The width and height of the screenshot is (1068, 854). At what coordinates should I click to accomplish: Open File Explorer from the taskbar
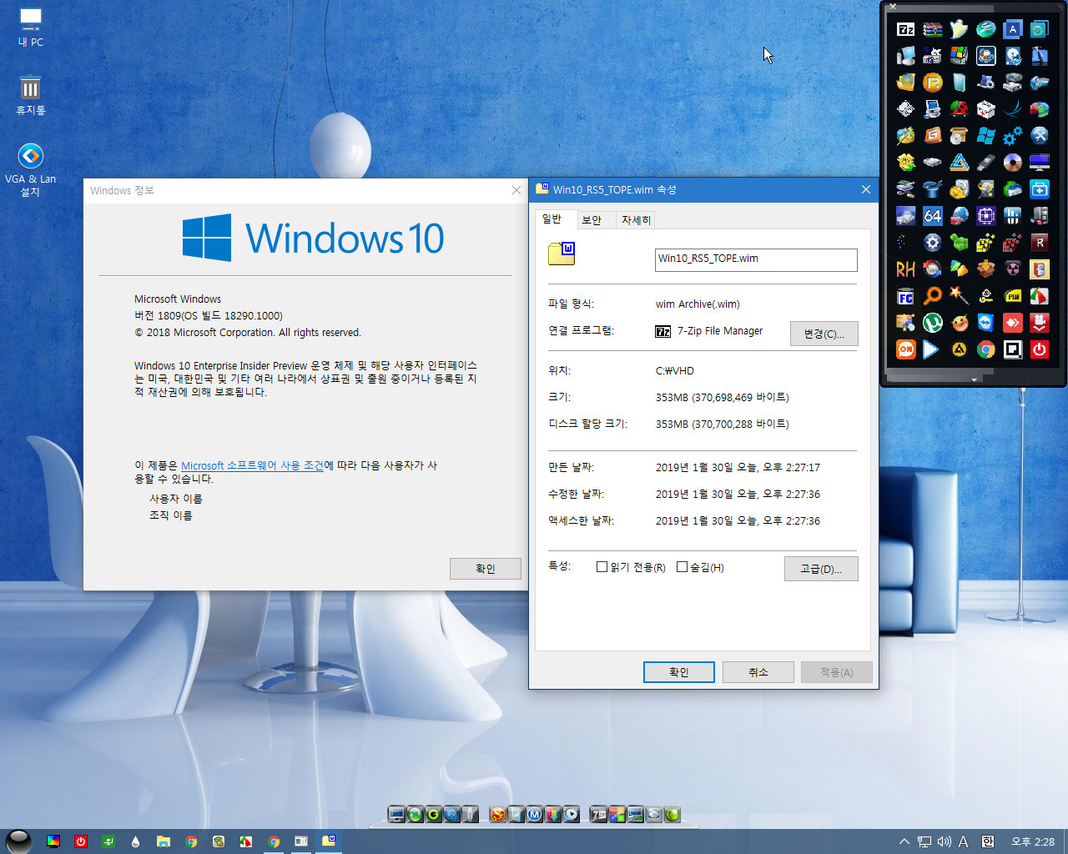coord(164,841)
